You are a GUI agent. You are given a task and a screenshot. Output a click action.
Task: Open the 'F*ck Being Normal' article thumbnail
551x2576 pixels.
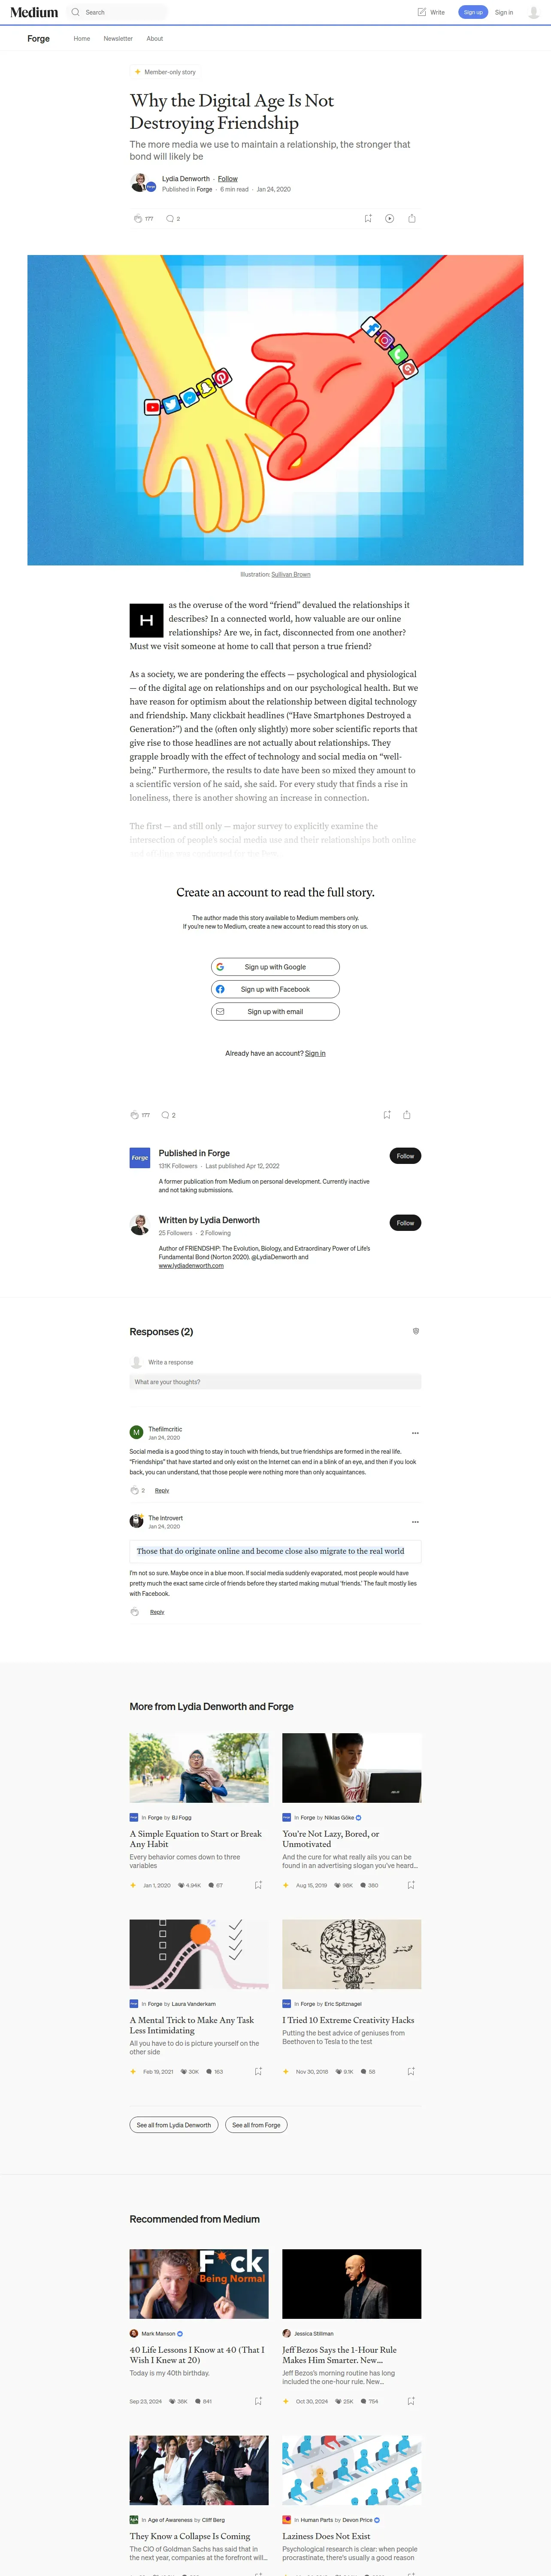tap(199, 2284)
